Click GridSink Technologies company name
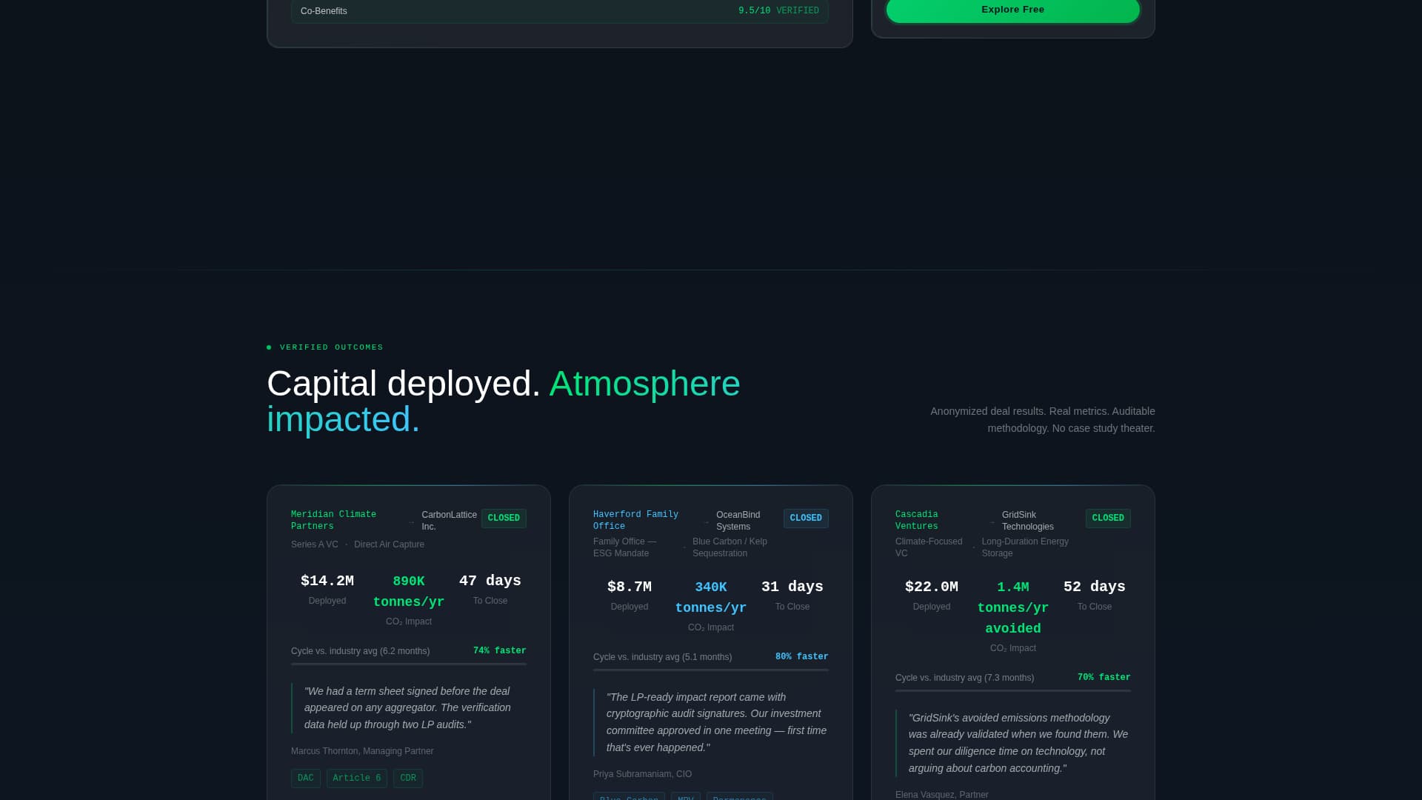Viewport: 1422px width, 800px height. point(1028,521)
